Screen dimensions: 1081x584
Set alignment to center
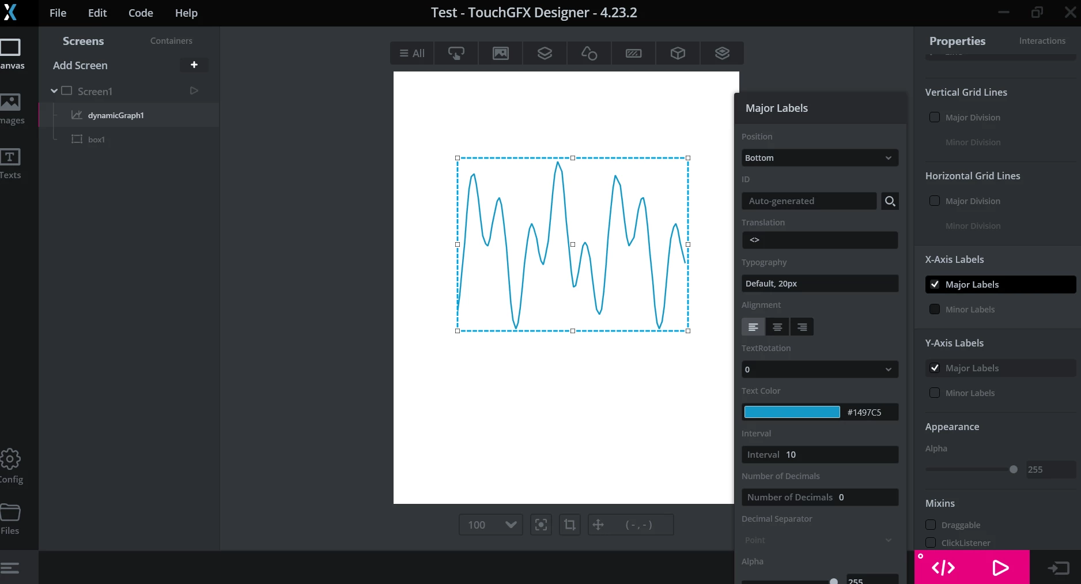pyautogui.click(x=777, y=327)
